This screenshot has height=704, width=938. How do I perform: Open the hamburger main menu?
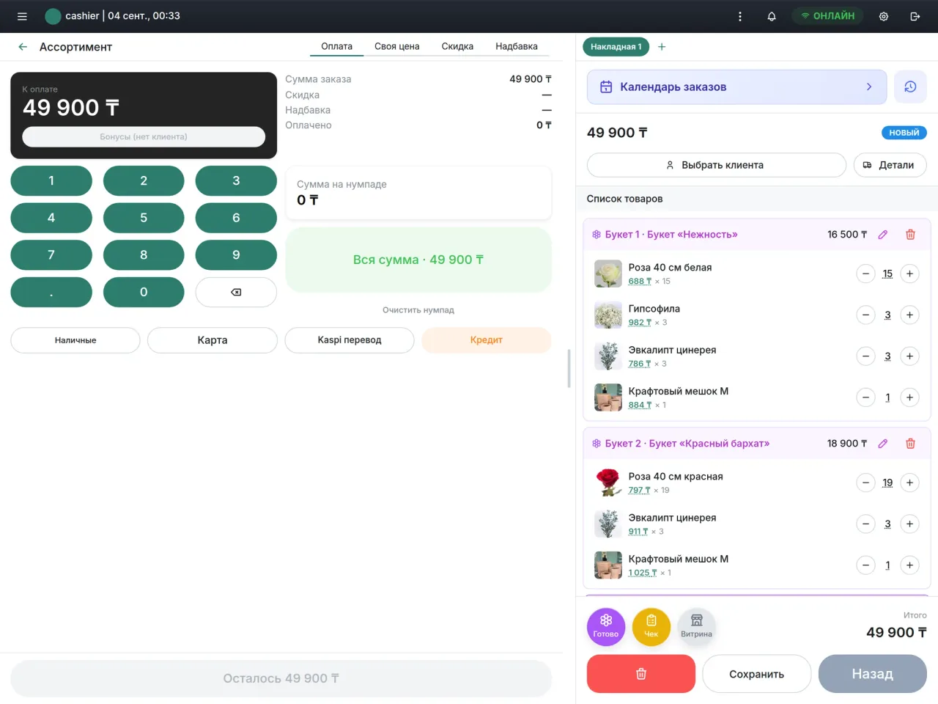click(x=22, y=16)
